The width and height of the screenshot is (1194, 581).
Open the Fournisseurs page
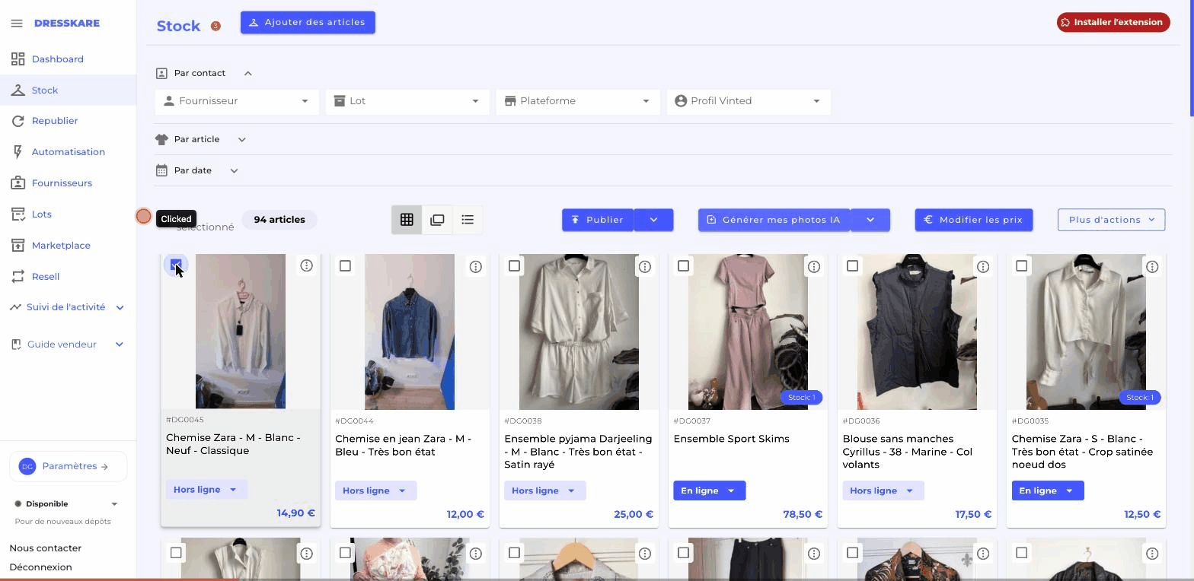(x=62, y=183)
